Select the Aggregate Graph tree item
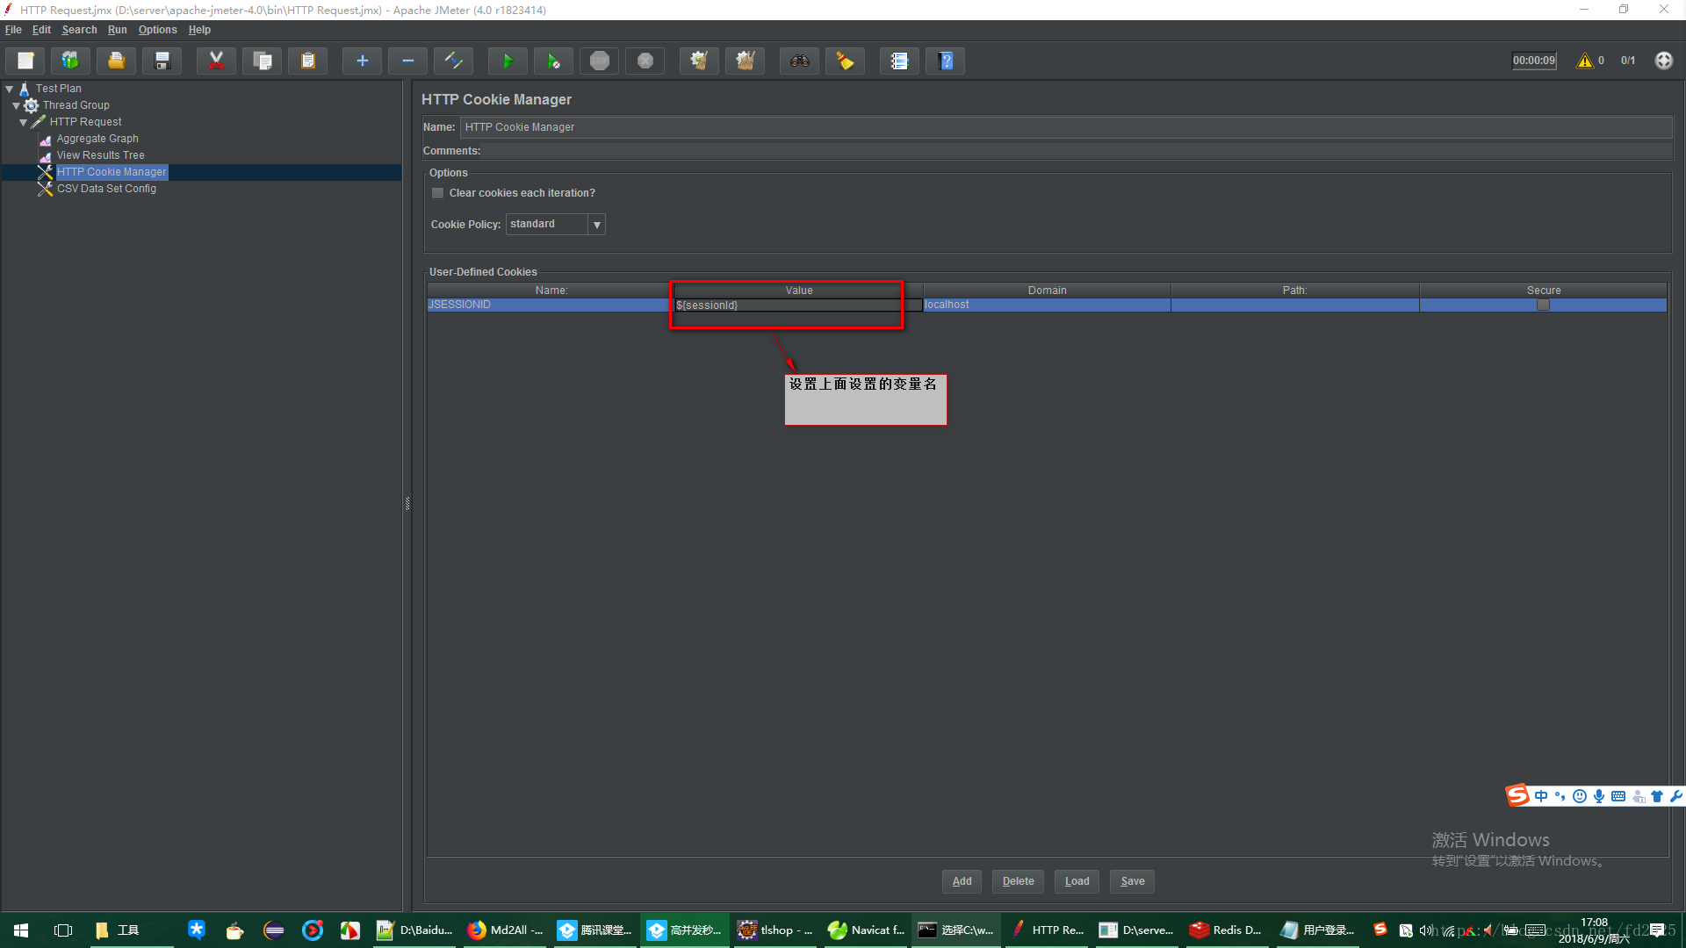 (96, 138)
